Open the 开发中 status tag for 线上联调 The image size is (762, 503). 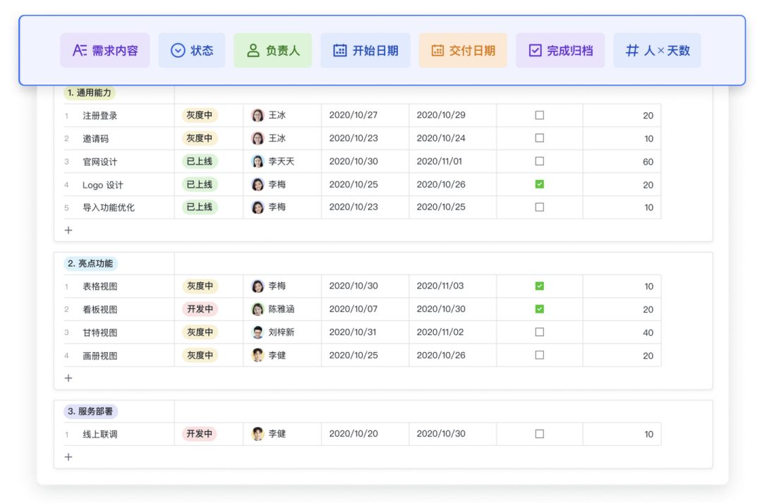click(200, 434)
